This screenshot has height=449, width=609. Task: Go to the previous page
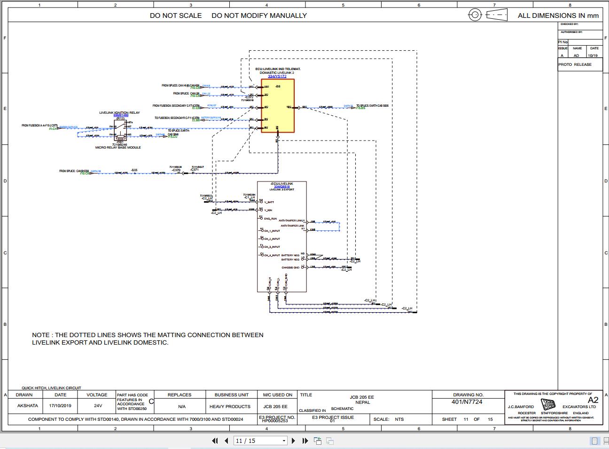click(226, 441)
